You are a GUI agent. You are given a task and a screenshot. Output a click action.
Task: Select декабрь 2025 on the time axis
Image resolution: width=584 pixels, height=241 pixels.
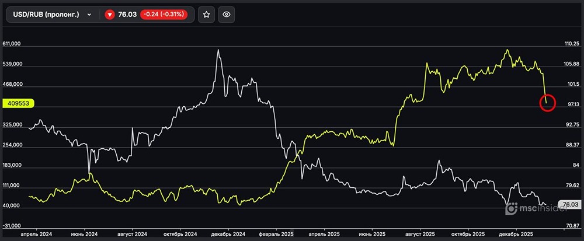(516, 235)
